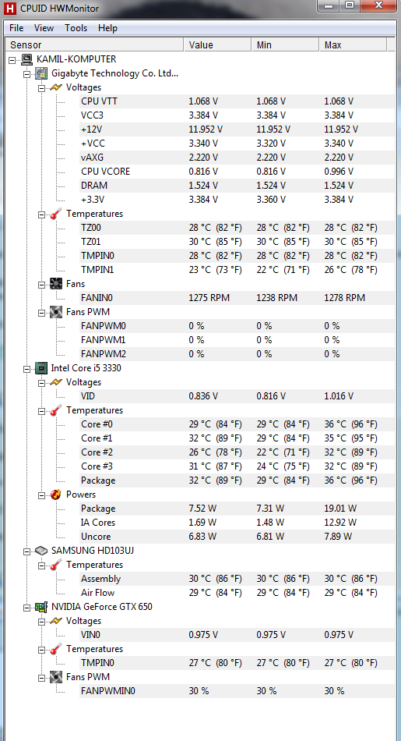This screenshot has height=741, width=401.
Task: Click the Powers flame icon
Action: pos(56,495)
